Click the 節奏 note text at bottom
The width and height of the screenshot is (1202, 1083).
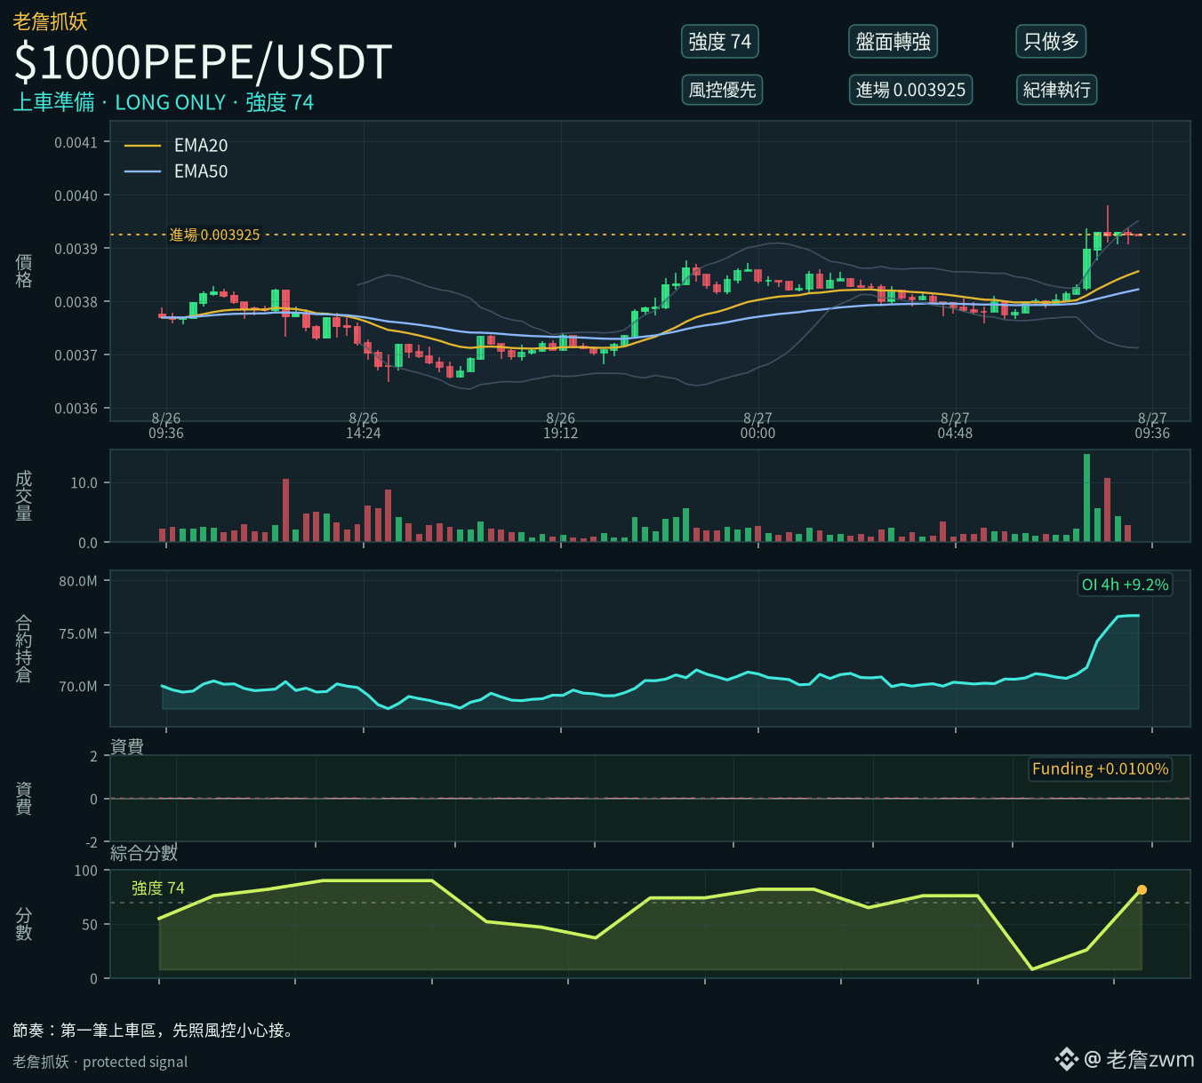point(154,1031)
